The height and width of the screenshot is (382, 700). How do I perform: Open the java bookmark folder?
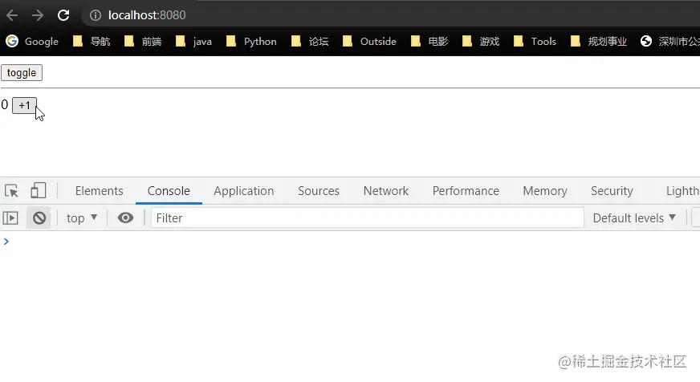193,42
